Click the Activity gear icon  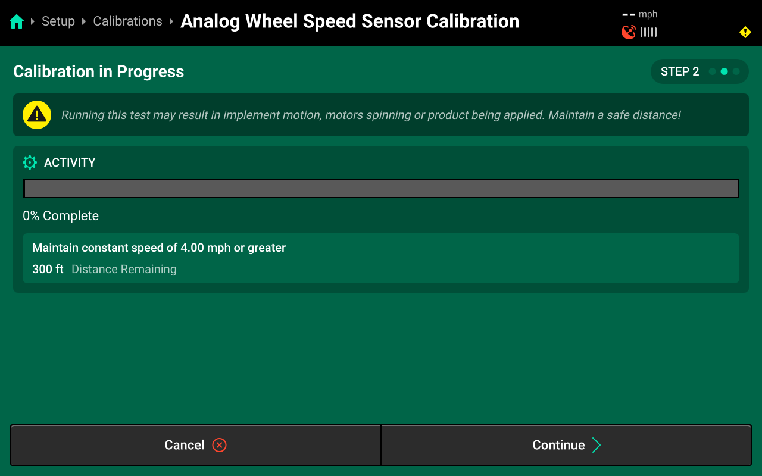[x=30, y=162]
